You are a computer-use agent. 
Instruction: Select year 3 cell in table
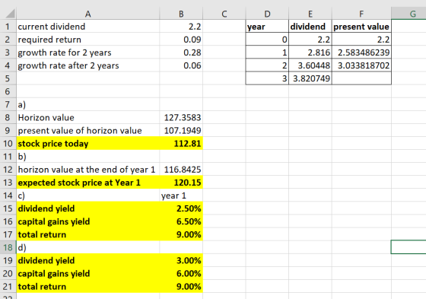(x=267, y=78)
